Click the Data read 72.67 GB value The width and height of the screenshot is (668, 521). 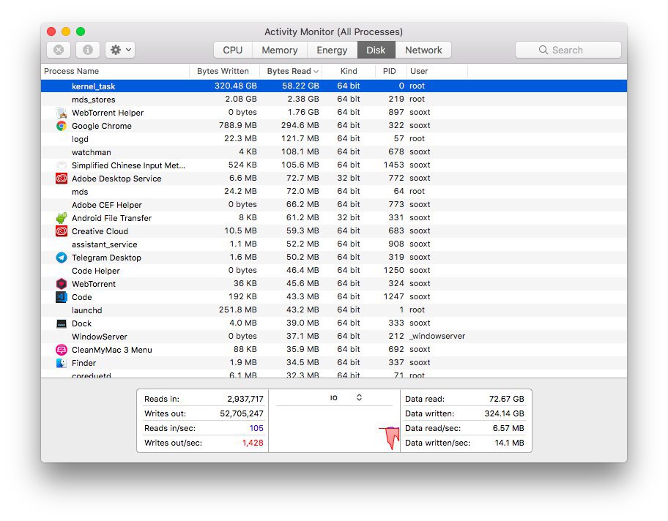507,400
